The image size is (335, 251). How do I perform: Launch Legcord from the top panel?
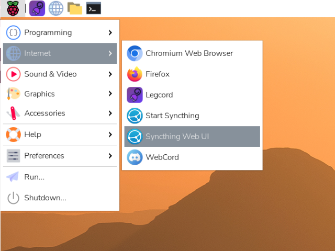pos(37,8)
